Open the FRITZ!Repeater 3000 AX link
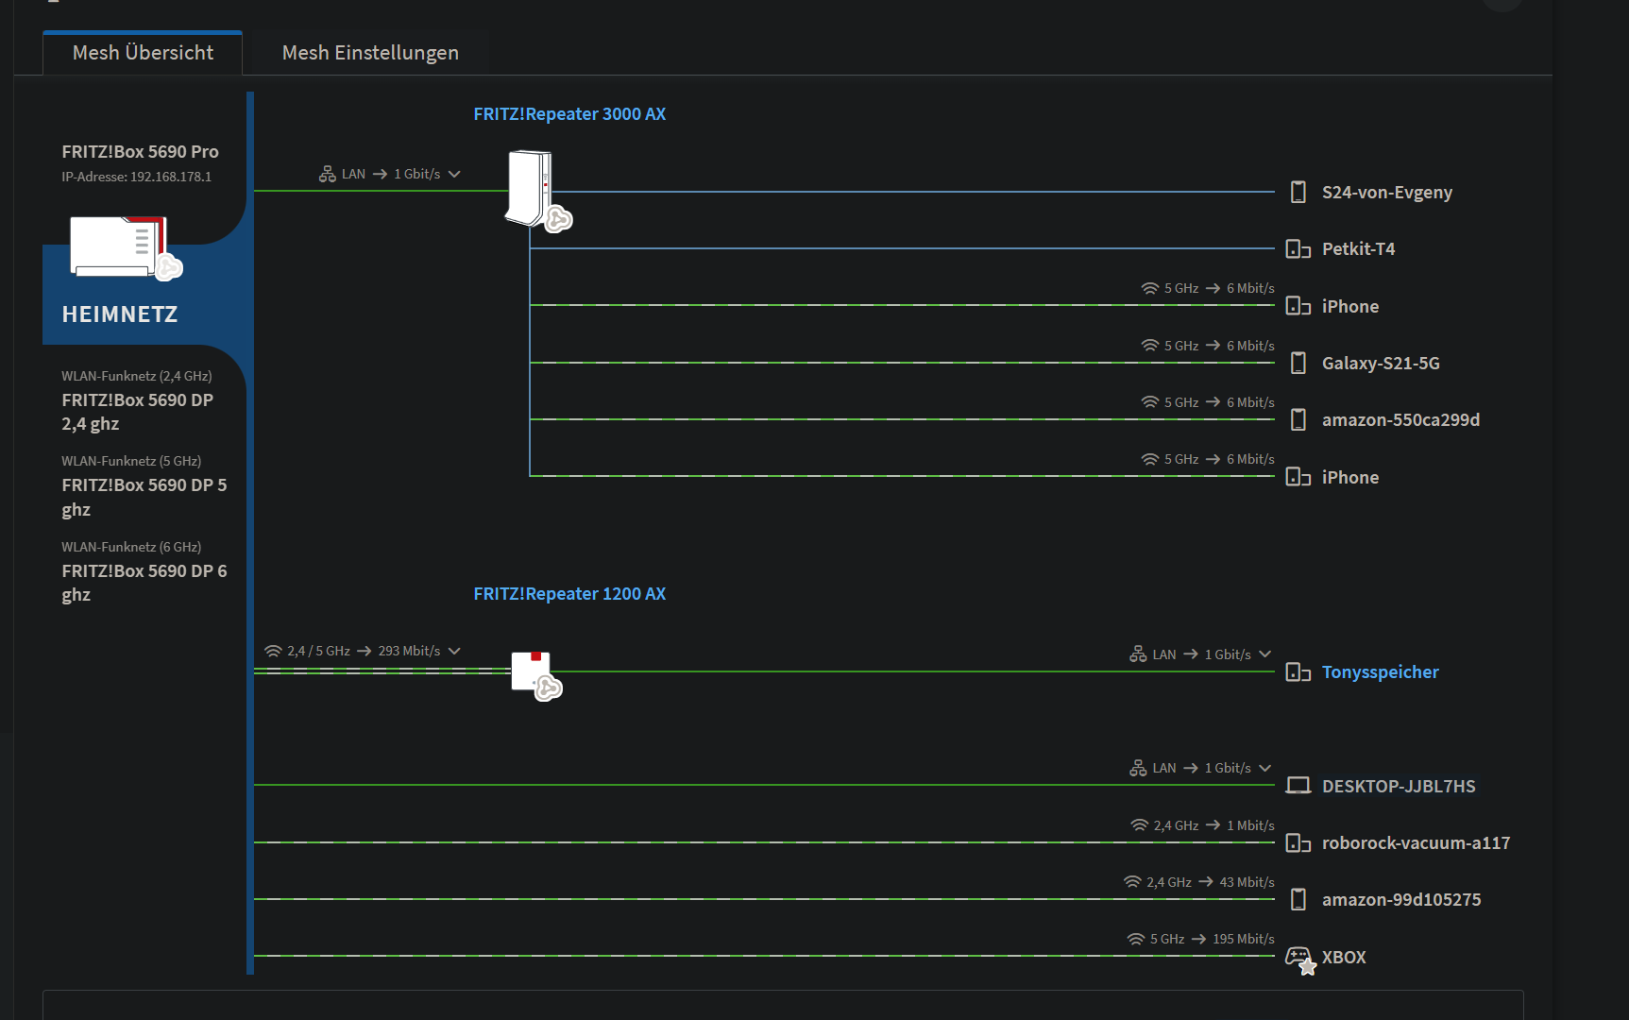The image size is (1629, 1020). [569, 114]
